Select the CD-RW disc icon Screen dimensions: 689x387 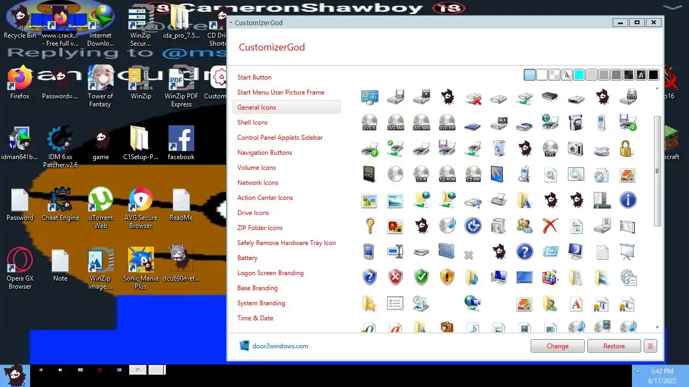click(x=473, y=175)
